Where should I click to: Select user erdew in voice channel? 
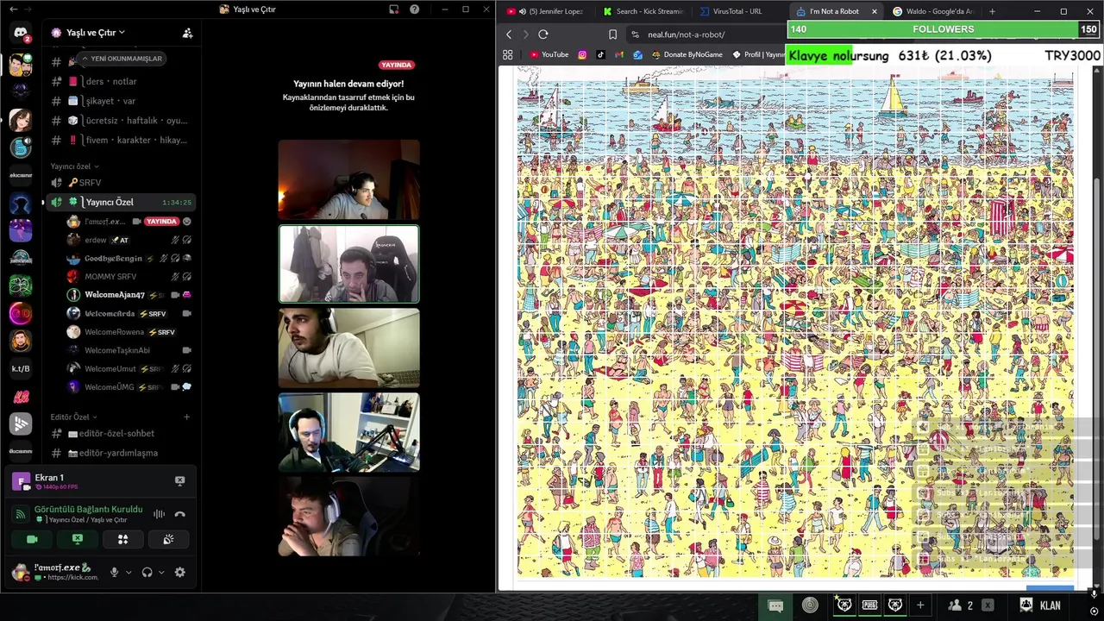(x=129, y=240)
